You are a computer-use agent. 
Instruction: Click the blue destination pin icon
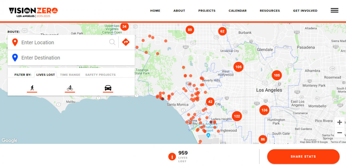point(15,58)
